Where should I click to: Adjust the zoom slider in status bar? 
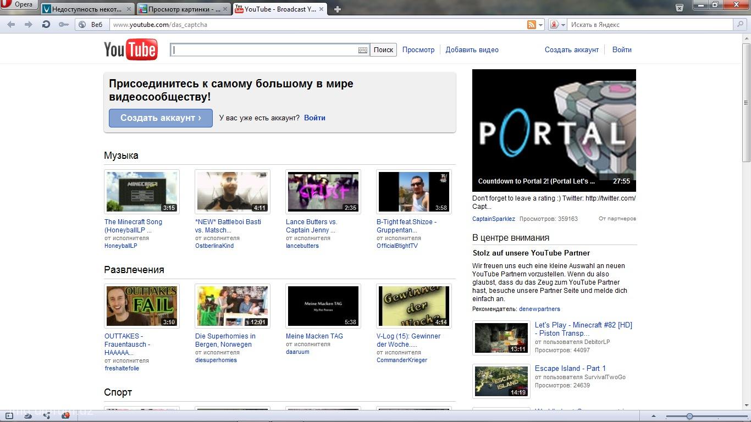[689, 416]
